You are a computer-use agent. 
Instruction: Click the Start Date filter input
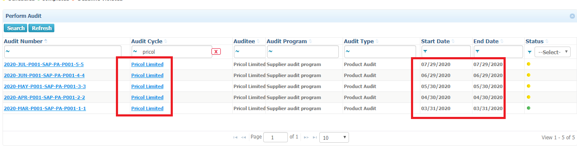point(446,52)
